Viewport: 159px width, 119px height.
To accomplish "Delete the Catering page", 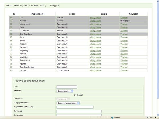I will coord(124,47).
